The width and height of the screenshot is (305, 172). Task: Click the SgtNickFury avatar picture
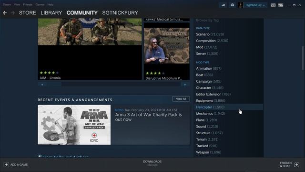241,5
